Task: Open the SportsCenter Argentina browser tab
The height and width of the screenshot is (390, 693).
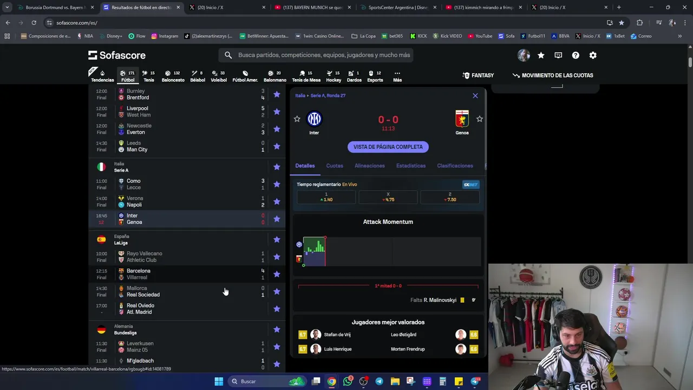Action: [x=398, y=8]
